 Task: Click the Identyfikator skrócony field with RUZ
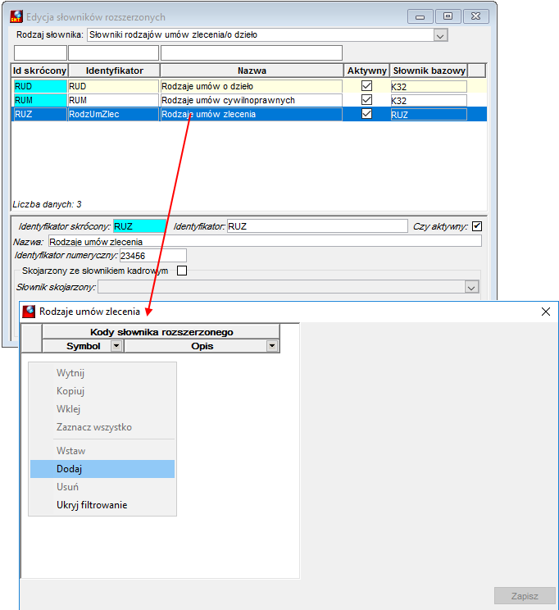(139, 226)
